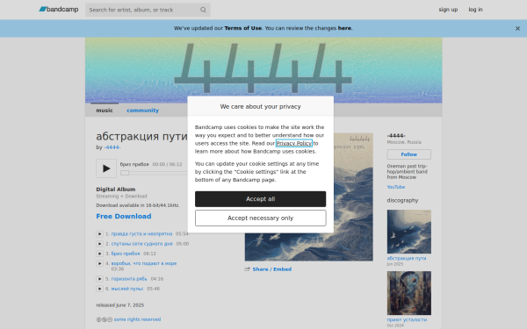Open track title воробьи, что падают в море
Viewport: 527px width, 329px height.
144,263
